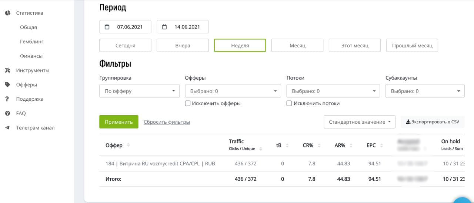
Task: Click the Статистика pie chart icon
Action: [x=7, y=13]
